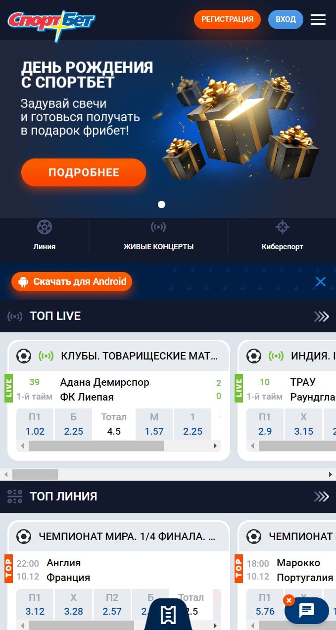Select П1 odds 1.02 for Адана Демирспор
This screenshot has width=336, height=630.
tap(35, 424)
